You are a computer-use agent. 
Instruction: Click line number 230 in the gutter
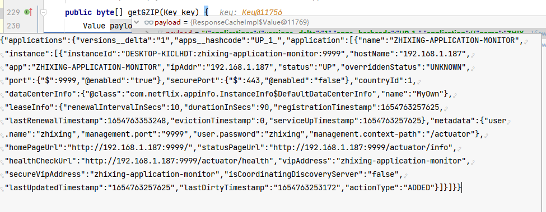13,26
